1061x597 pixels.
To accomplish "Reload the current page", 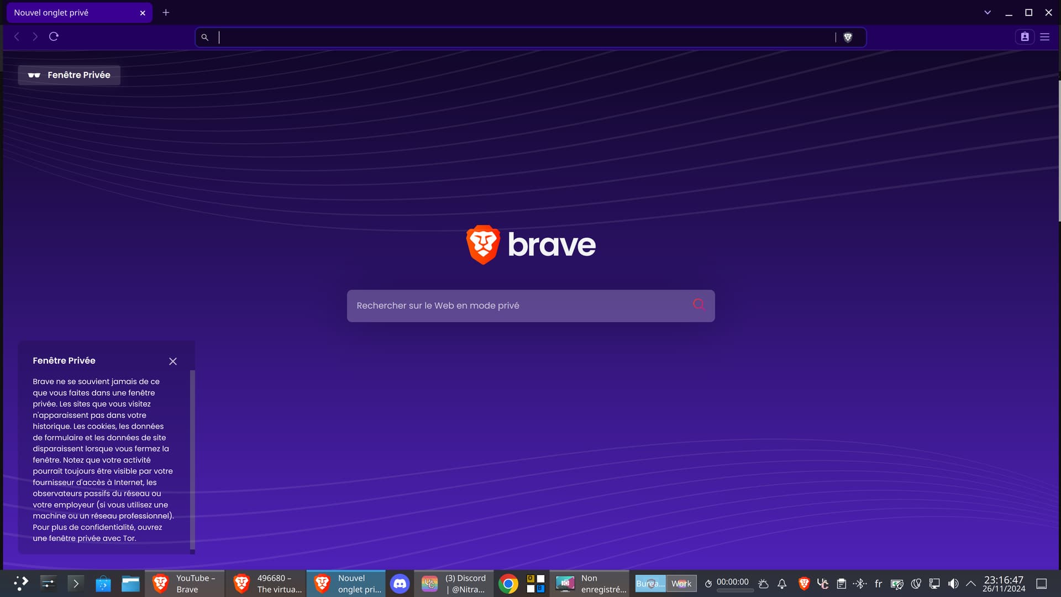I will click(54, 36).
